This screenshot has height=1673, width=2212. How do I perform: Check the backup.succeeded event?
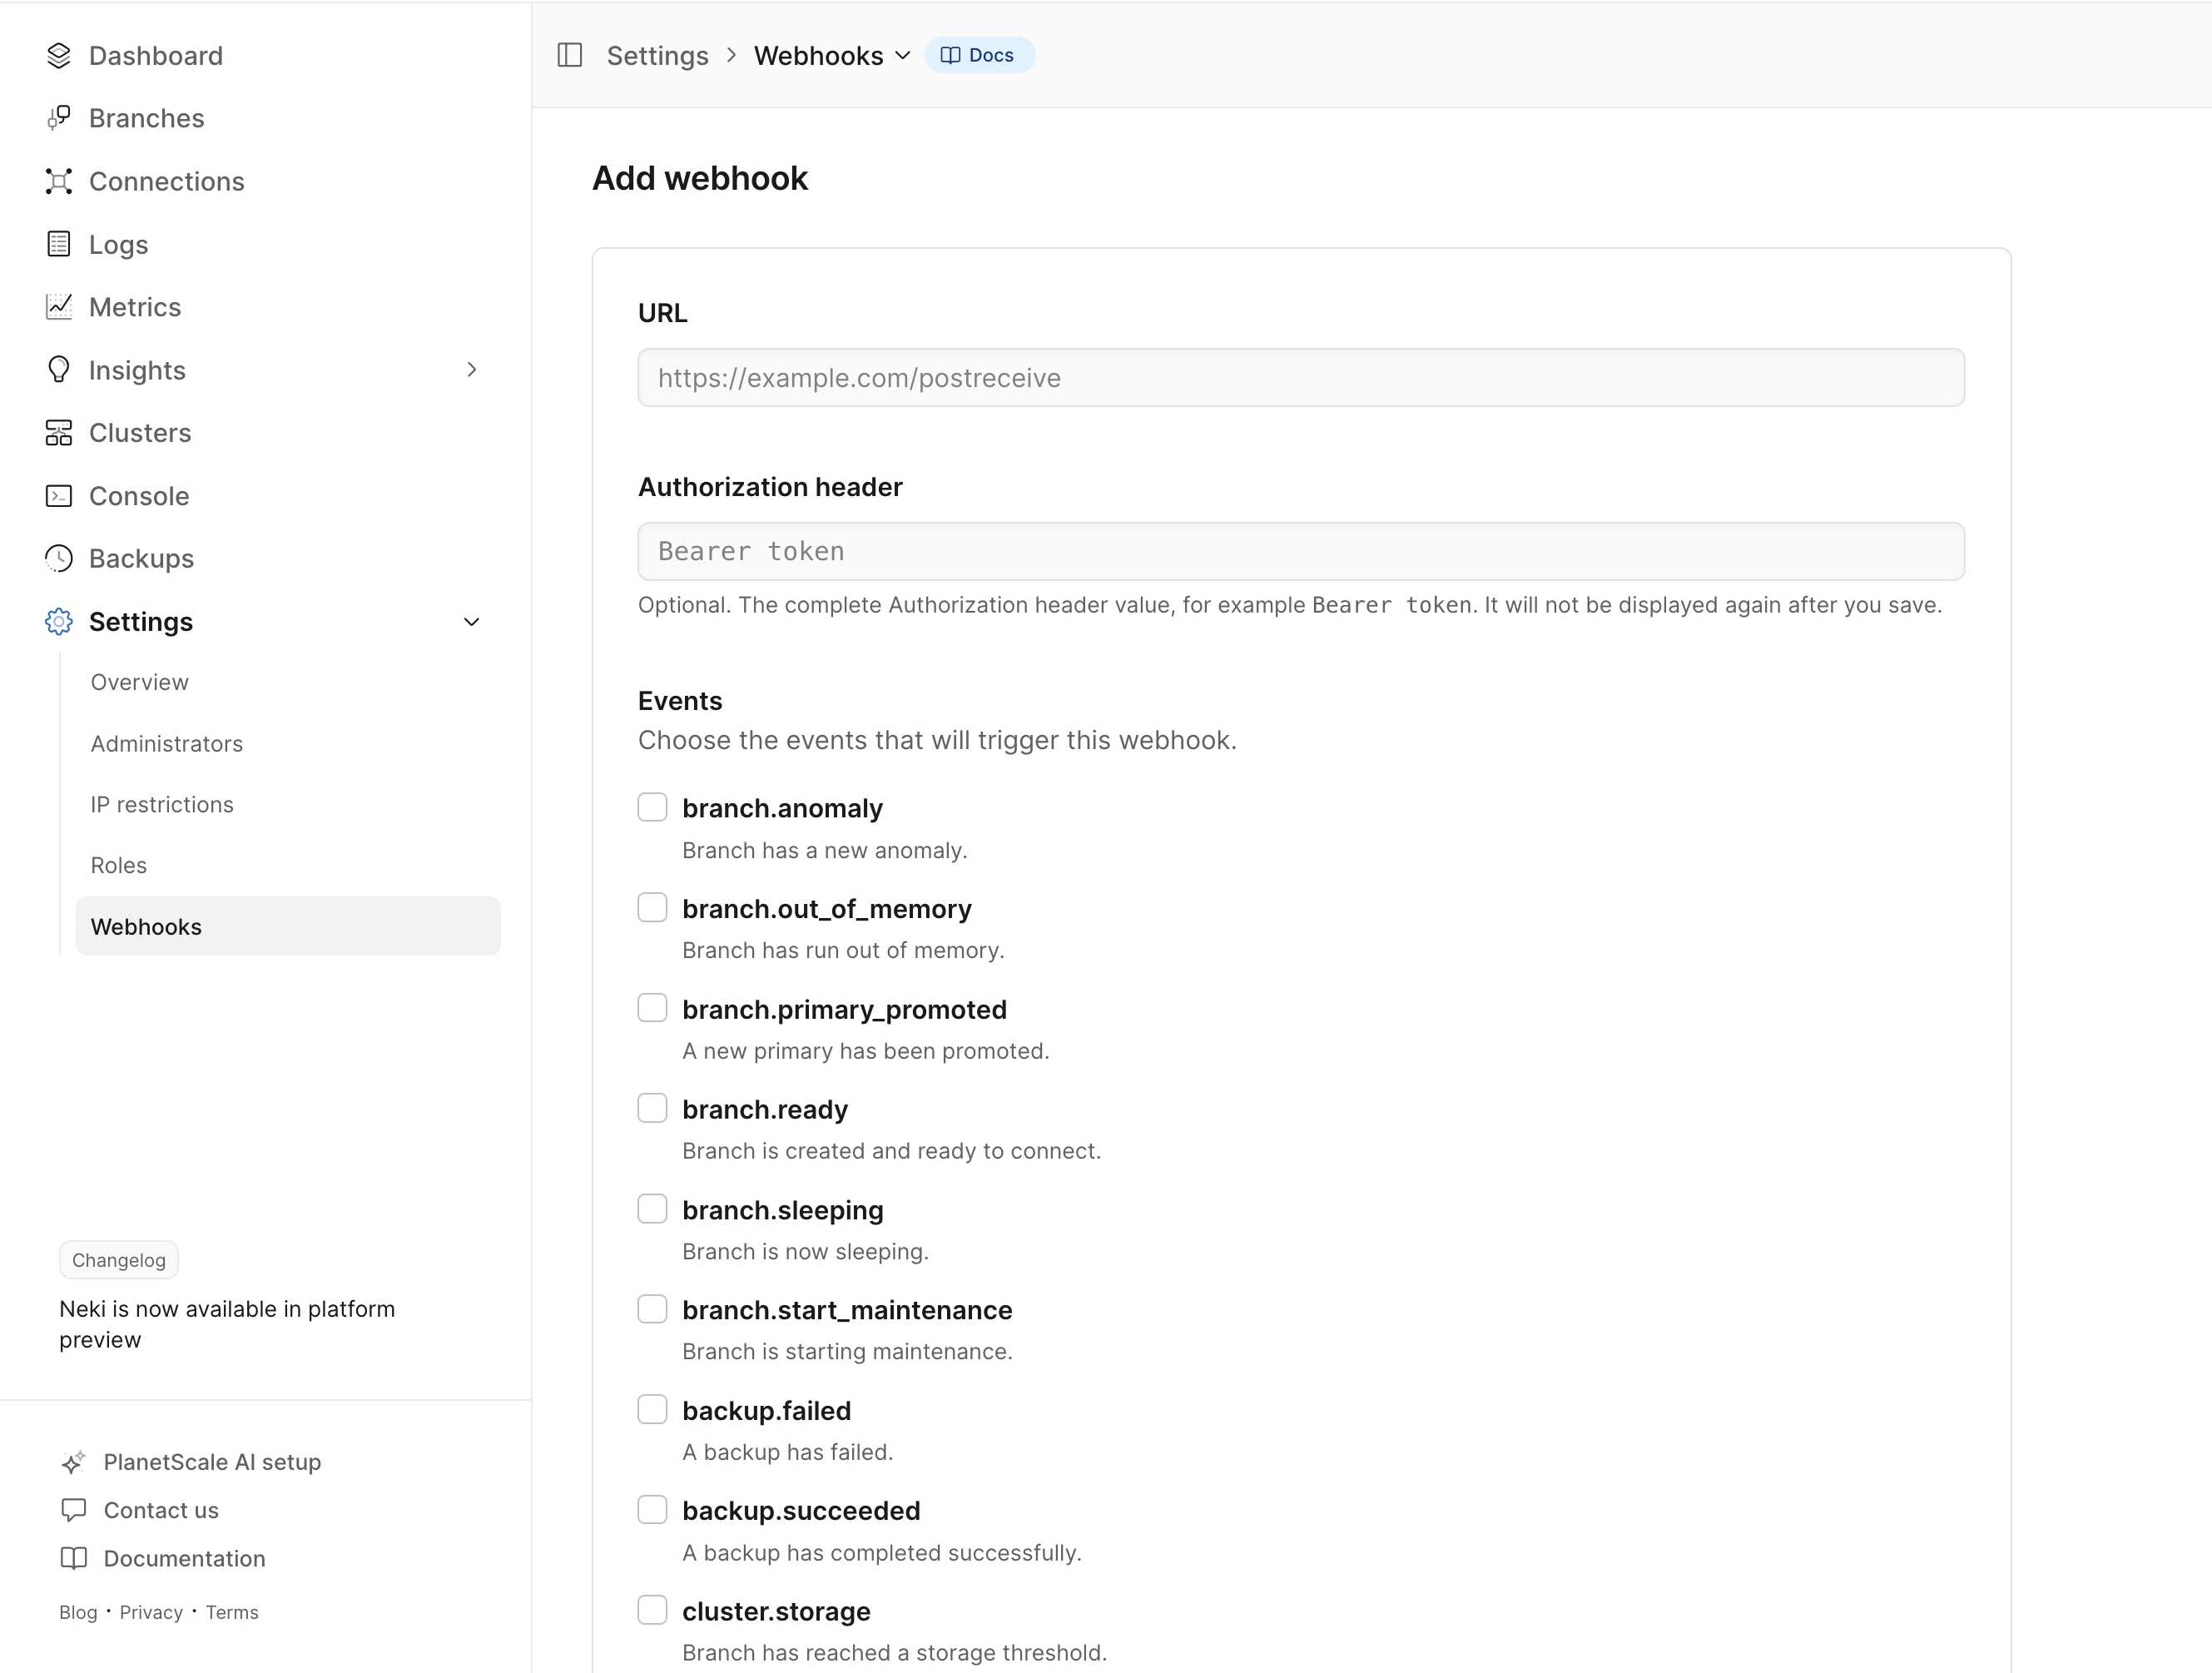(x=652, y=1510)
